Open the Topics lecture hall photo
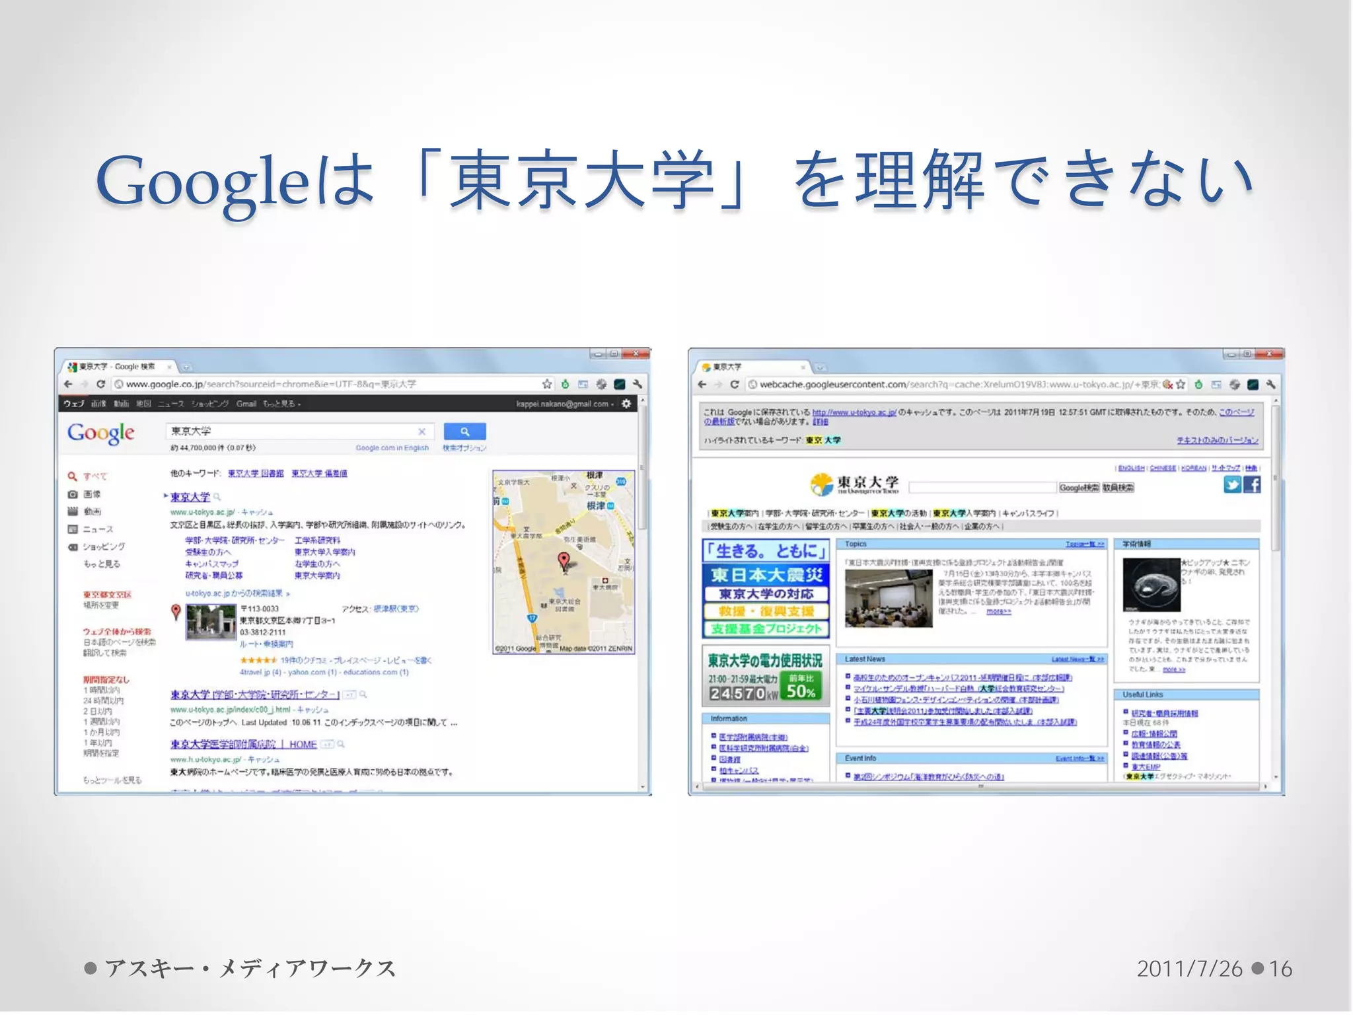Viewport: 1353px width, 1015px height. 889,598
